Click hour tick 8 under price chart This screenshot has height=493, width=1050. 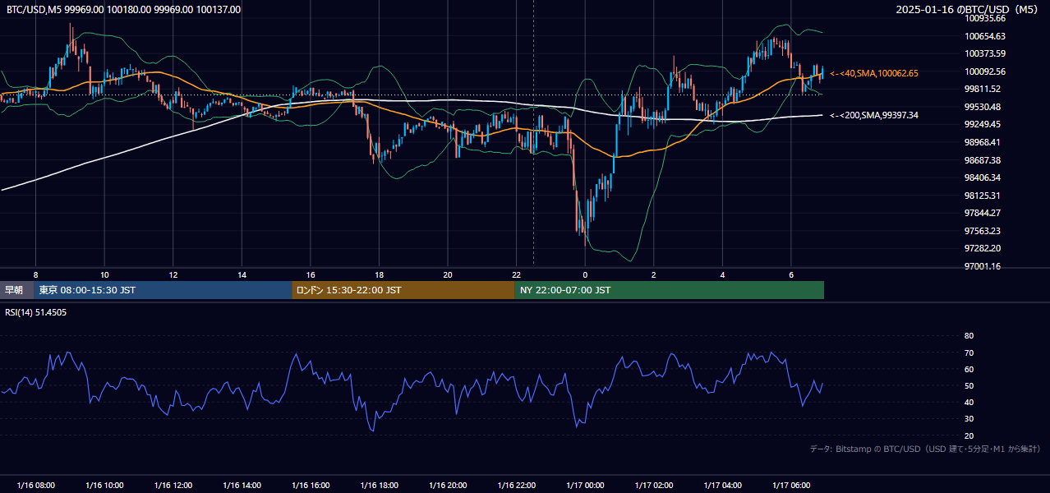coord(35,274)
